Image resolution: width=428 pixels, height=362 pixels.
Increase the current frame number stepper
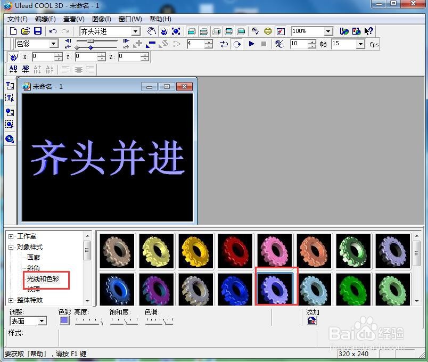click(x=209, y=42)
